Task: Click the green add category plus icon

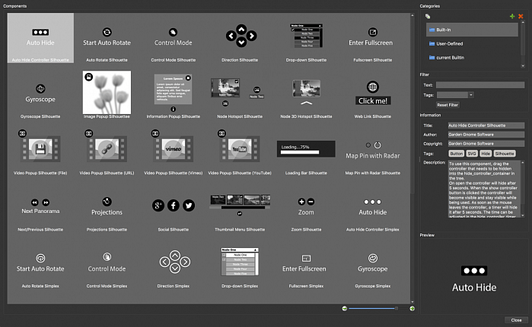Action: point(511,16)
